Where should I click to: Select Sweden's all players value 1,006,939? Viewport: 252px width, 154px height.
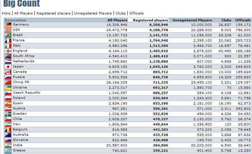(118, 114)
